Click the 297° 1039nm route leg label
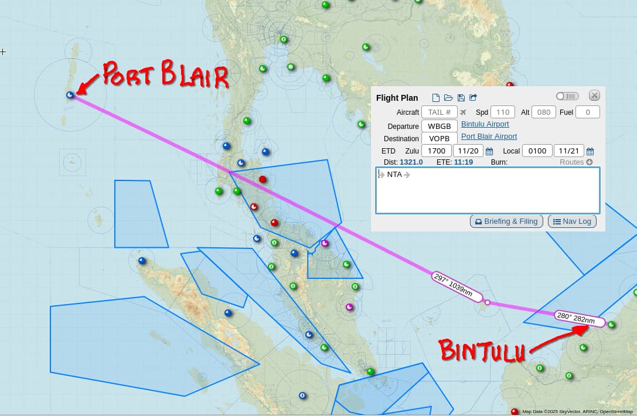Viewport: 637px width, 416px height. (x=457, y=287)
